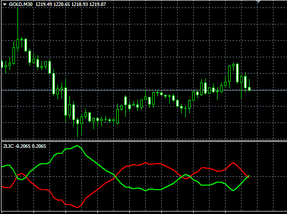Click the tip of the tallest upper wick

click(18, 8)
